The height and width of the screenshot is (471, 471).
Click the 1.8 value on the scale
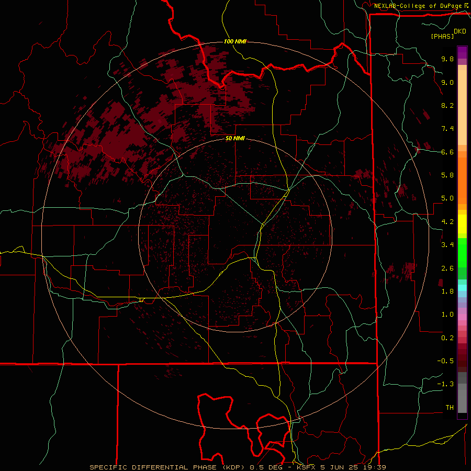point(447,291)
